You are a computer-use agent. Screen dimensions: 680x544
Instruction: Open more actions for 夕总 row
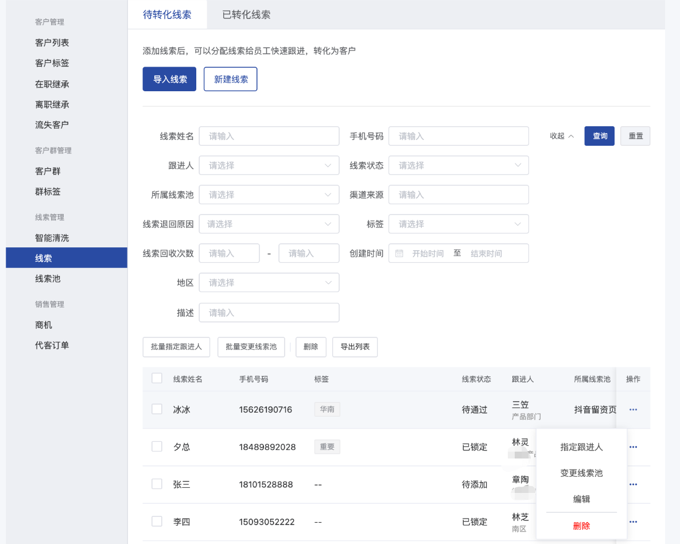pos(633,447)
